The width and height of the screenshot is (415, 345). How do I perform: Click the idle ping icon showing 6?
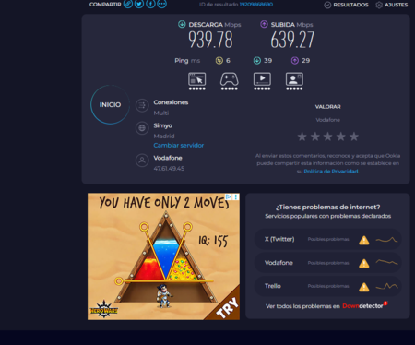(x=219, y=61)
